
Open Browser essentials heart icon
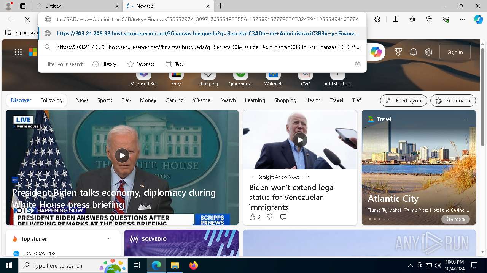click(446, 19)
